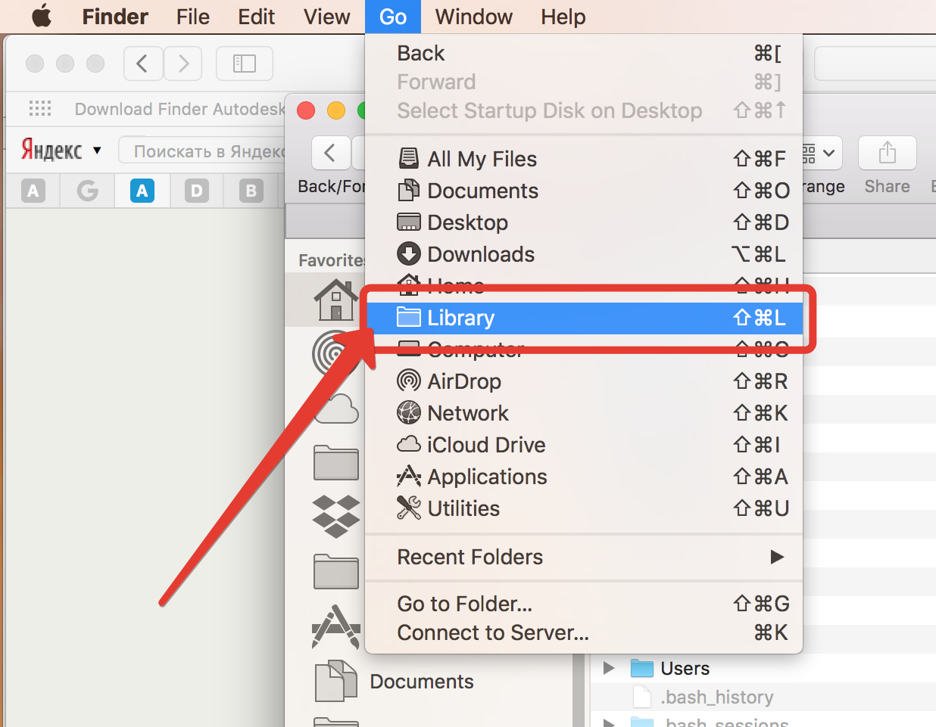Go to Desktop from Go menu
The image size is (936, 727).
584,222
